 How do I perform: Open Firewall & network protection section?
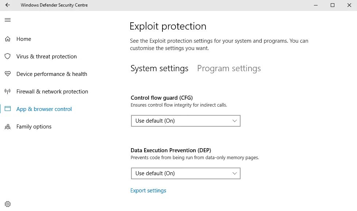(x=52, y=92)
